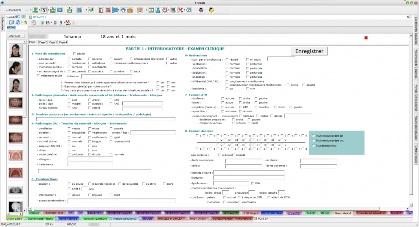Click the green eye icon in the toolbar
The width and height of the screenshot is (419, 227).
click(91, 10)
